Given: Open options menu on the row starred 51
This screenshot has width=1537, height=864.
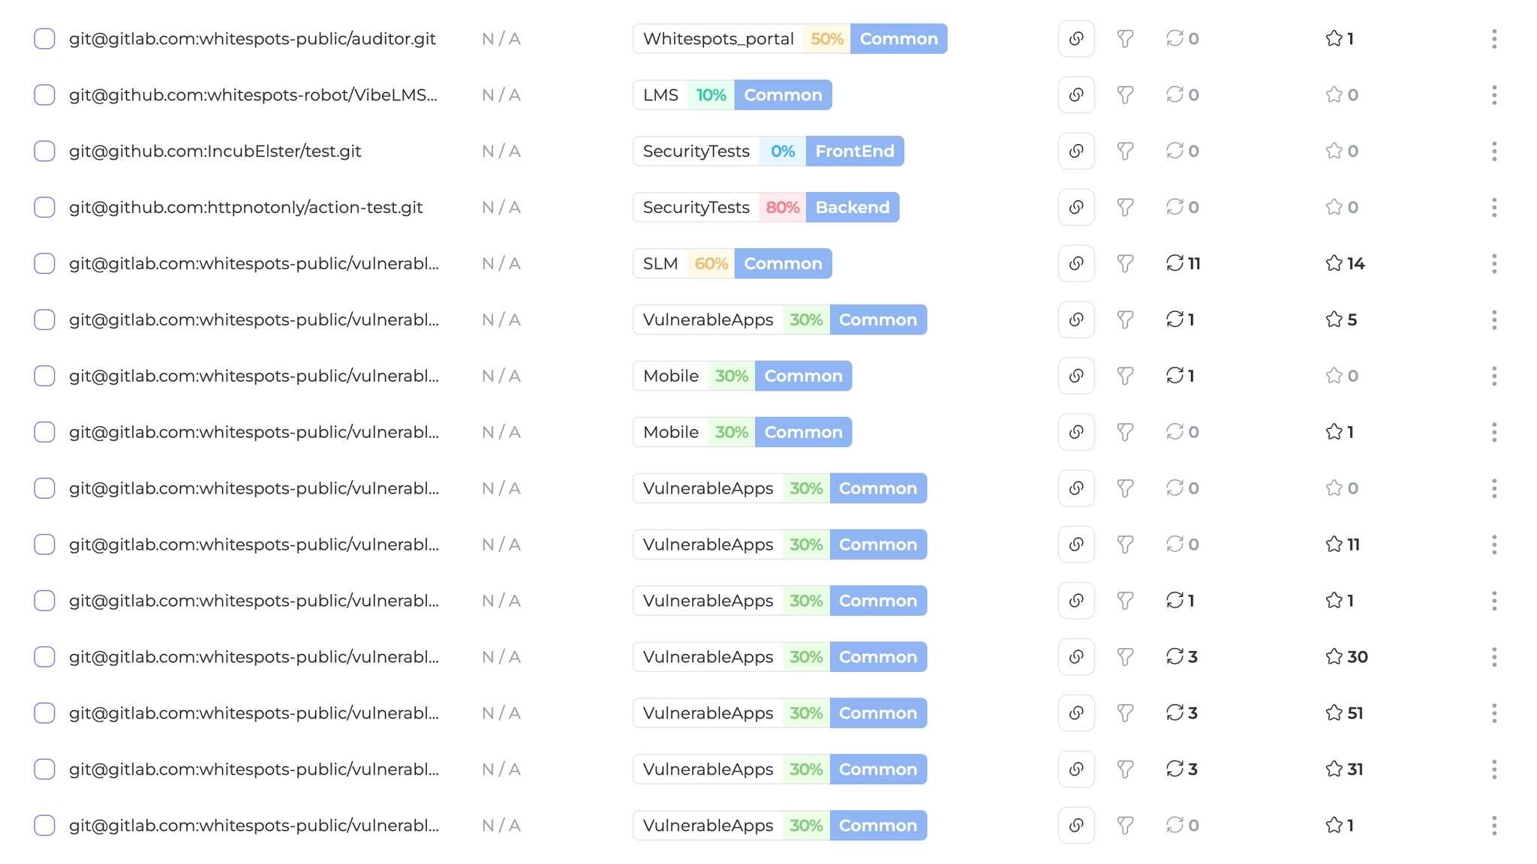Looking at the screenshot, I should 1494,713.
